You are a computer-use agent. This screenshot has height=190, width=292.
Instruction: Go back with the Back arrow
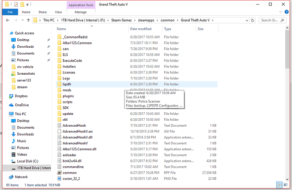pyautogui.click(x=8, y=20)
